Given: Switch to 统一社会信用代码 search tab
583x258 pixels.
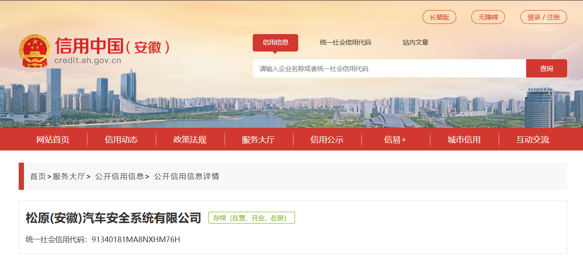Looking at the screenshot, I should (x=345, y=43).
